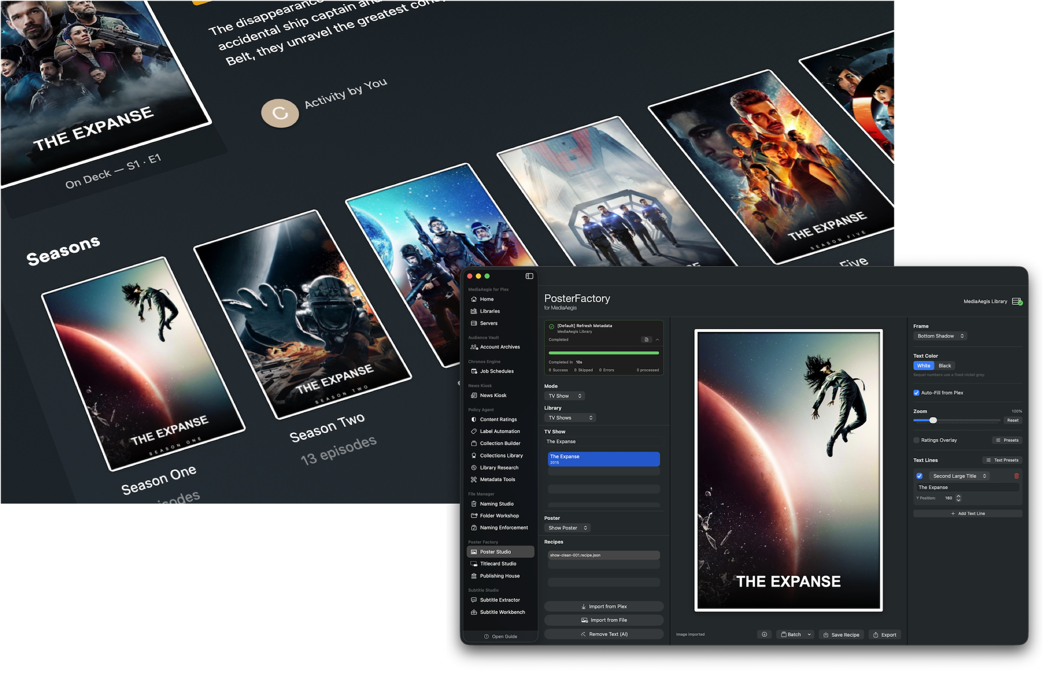Click the download icon button beside Batch
The height and width of the screenshot is (674, 1043).
pos(765,634)
